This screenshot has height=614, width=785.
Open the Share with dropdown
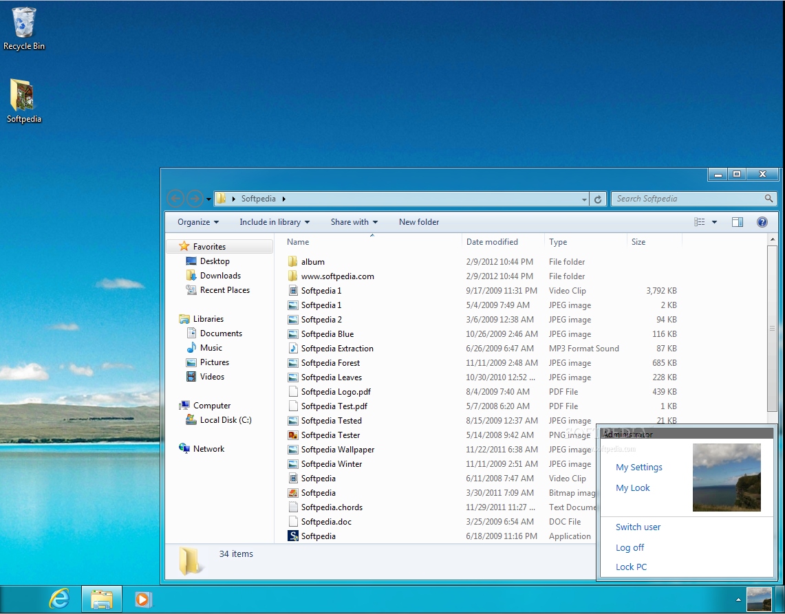click(x=354, y=222)
